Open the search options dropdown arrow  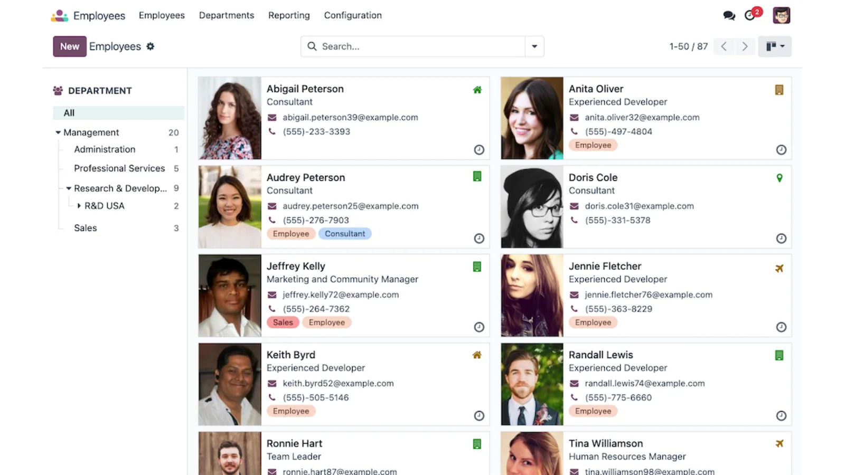534,46
